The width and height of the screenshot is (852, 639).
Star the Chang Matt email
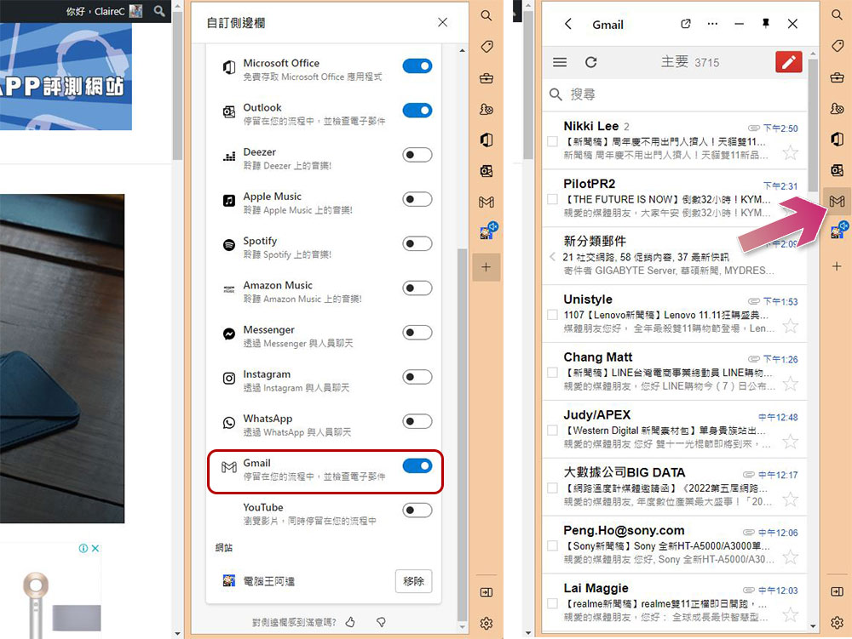[790, 384]
